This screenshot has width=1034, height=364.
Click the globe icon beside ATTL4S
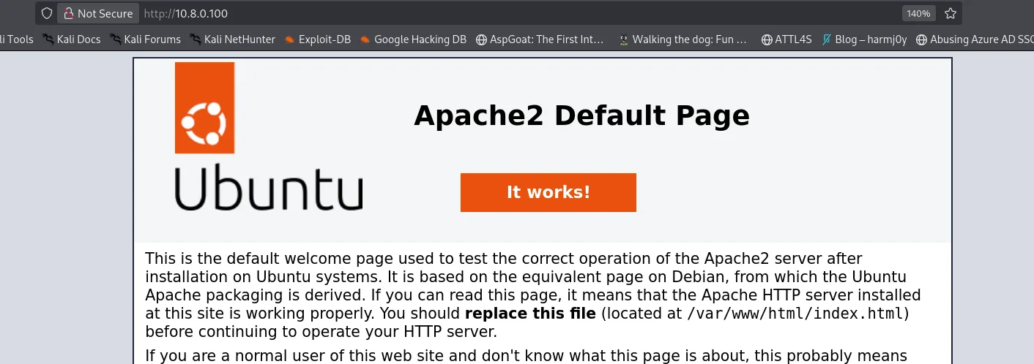pos(767,39)
